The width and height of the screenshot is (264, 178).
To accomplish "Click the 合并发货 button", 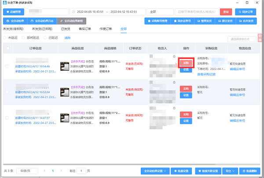I will point(246,21).
